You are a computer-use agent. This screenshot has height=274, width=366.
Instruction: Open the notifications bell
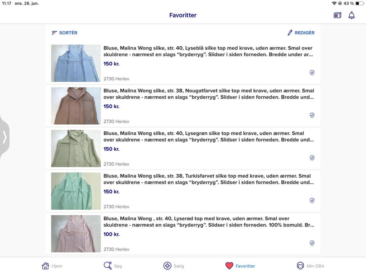point(352,15)
